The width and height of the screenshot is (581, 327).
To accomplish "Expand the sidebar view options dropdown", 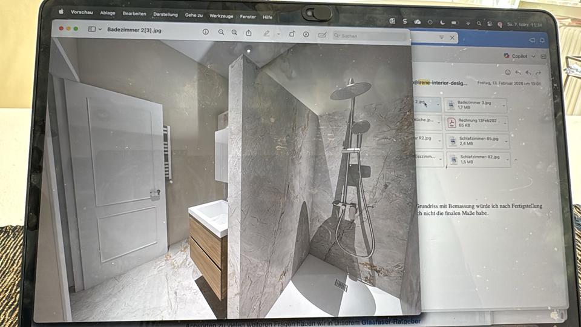I will (x=100, y=29).
